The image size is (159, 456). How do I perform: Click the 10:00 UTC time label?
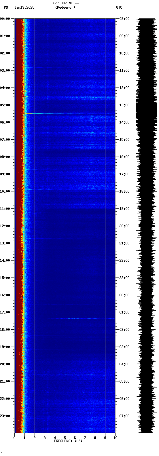tap(124, 53)
